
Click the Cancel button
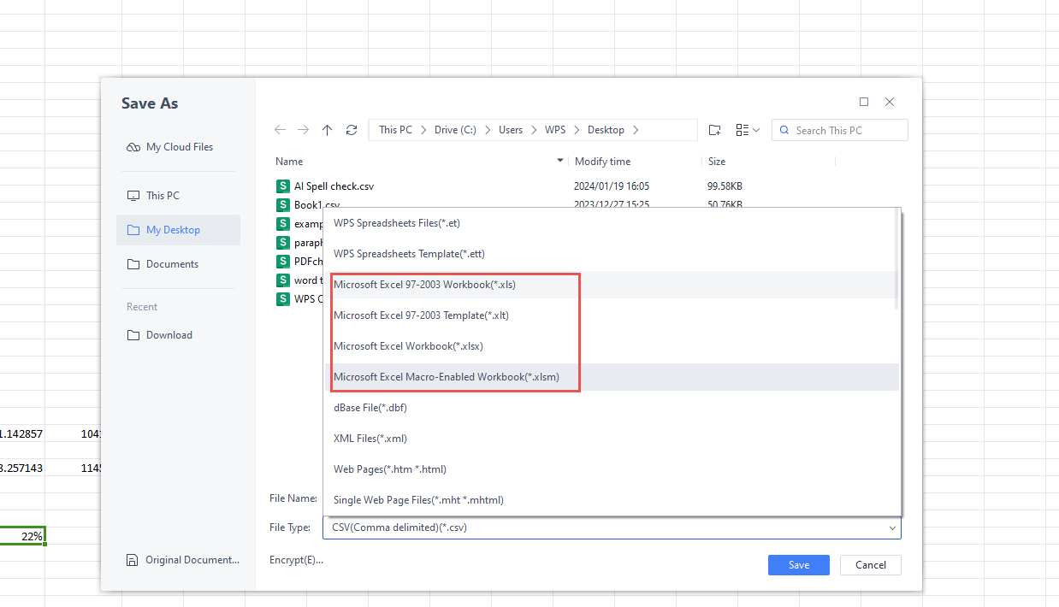pos(870,564)
